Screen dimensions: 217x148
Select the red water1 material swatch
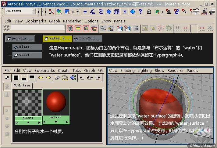[56, 102]
